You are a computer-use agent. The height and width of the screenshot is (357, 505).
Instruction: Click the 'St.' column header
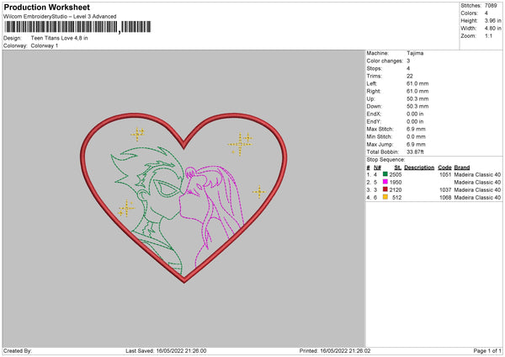[398, 168]
